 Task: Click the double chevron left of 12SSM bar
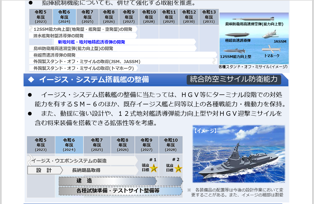(x=31, y=29)
